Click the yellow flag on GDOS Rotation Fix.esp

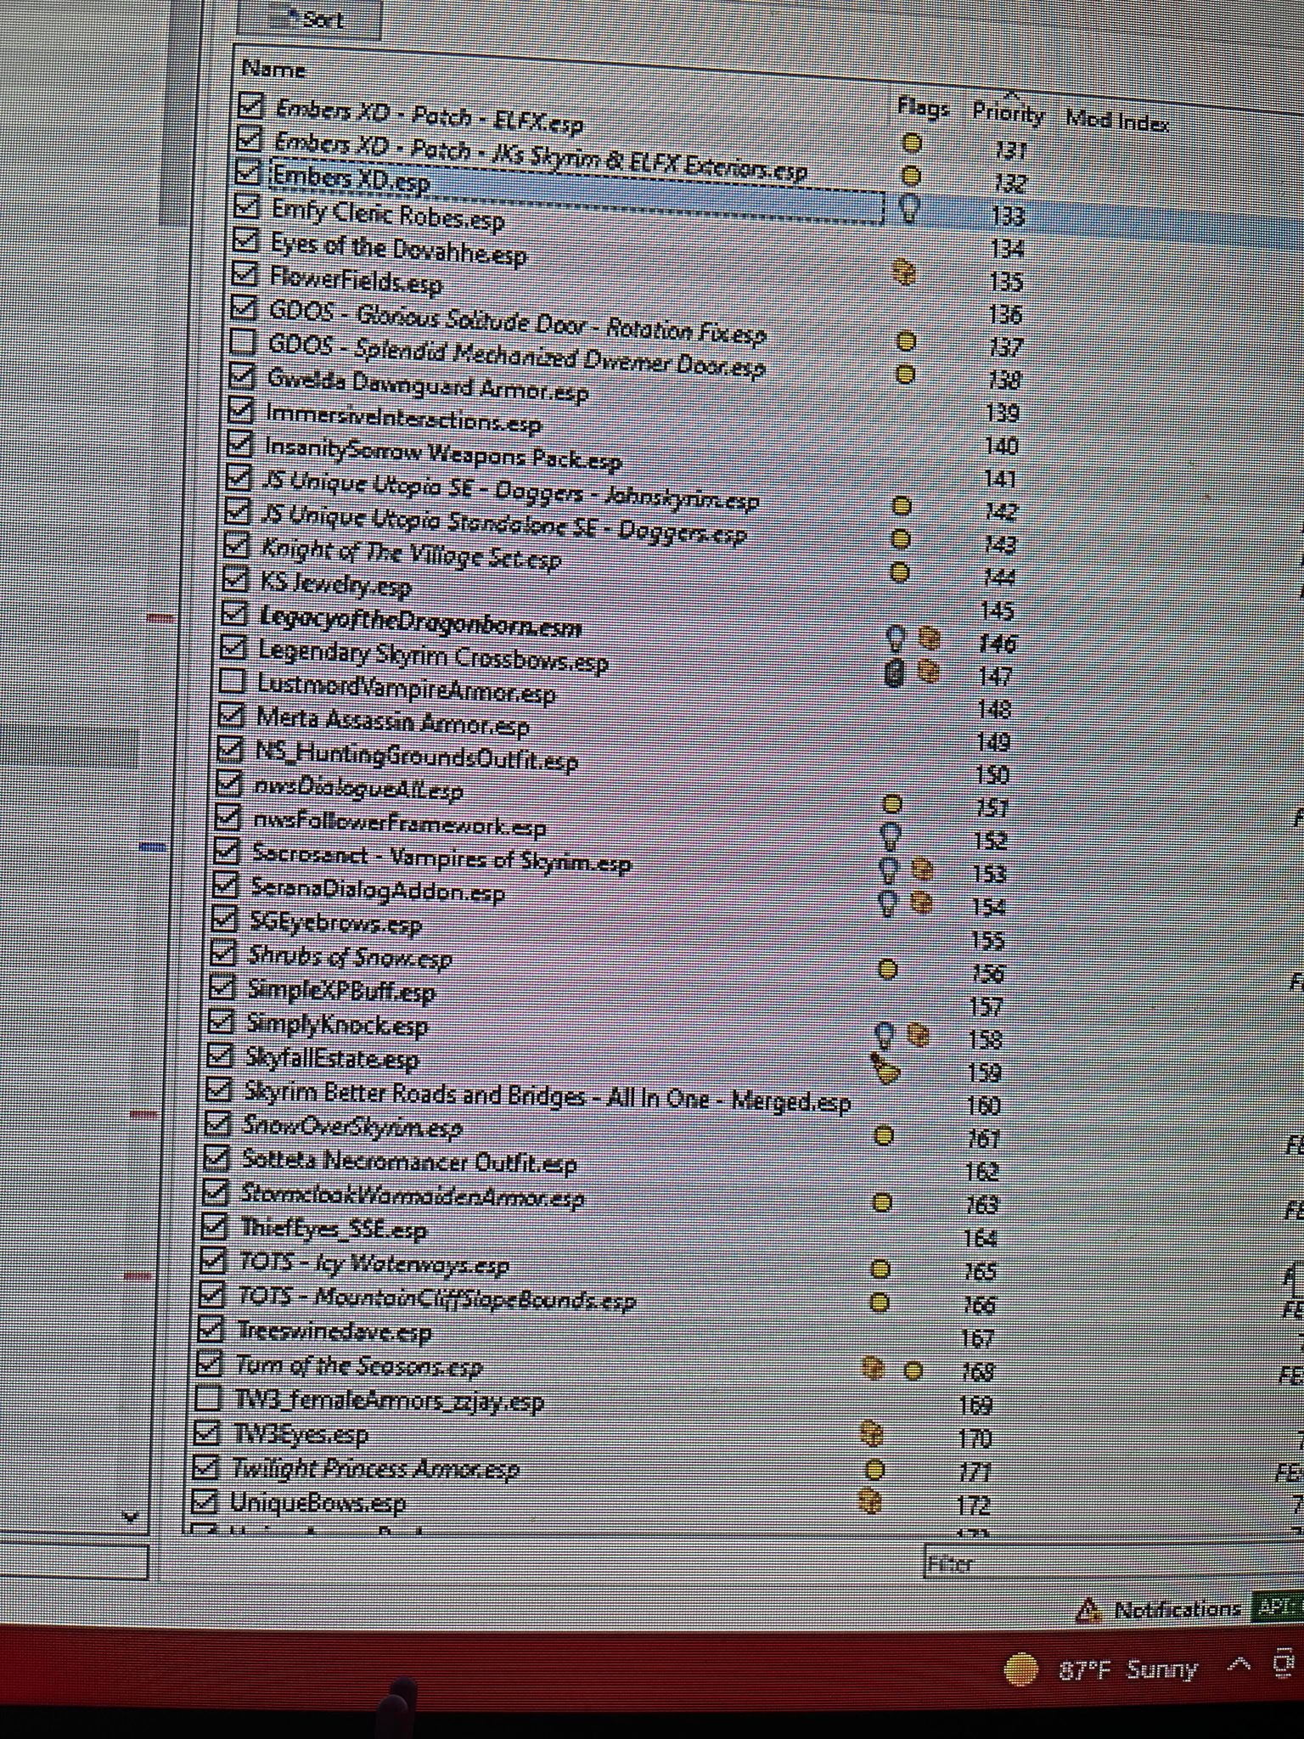pos(906,341)
